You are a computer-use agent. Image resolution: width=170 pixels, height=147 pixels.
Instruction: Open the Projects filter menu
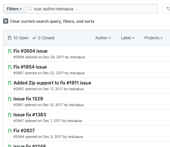(153, 38)
